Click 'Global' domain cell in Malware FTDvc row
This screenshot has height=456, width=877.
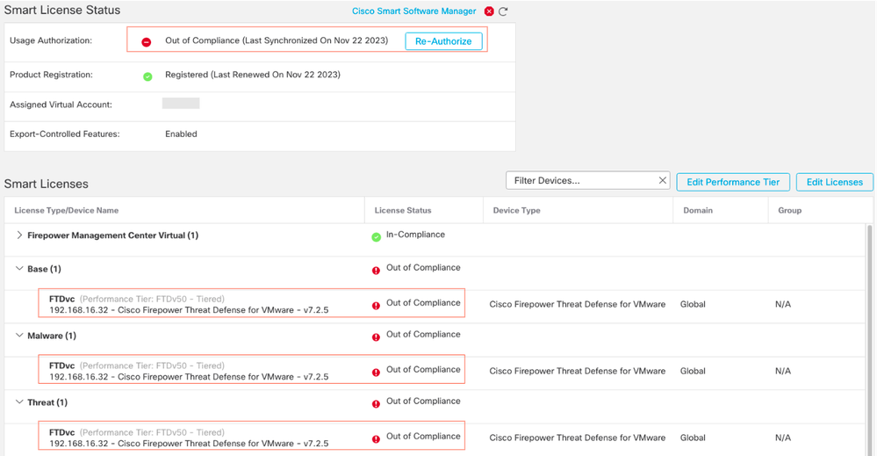pyautogui.click(x=693, y=371)
